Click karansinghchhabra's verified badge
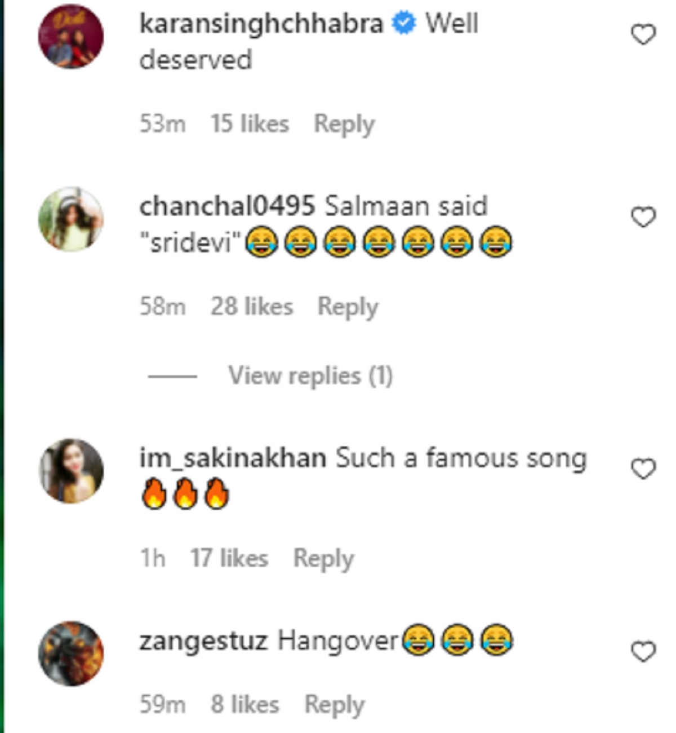This screenshot has height=733, width=676. [403, 24]
